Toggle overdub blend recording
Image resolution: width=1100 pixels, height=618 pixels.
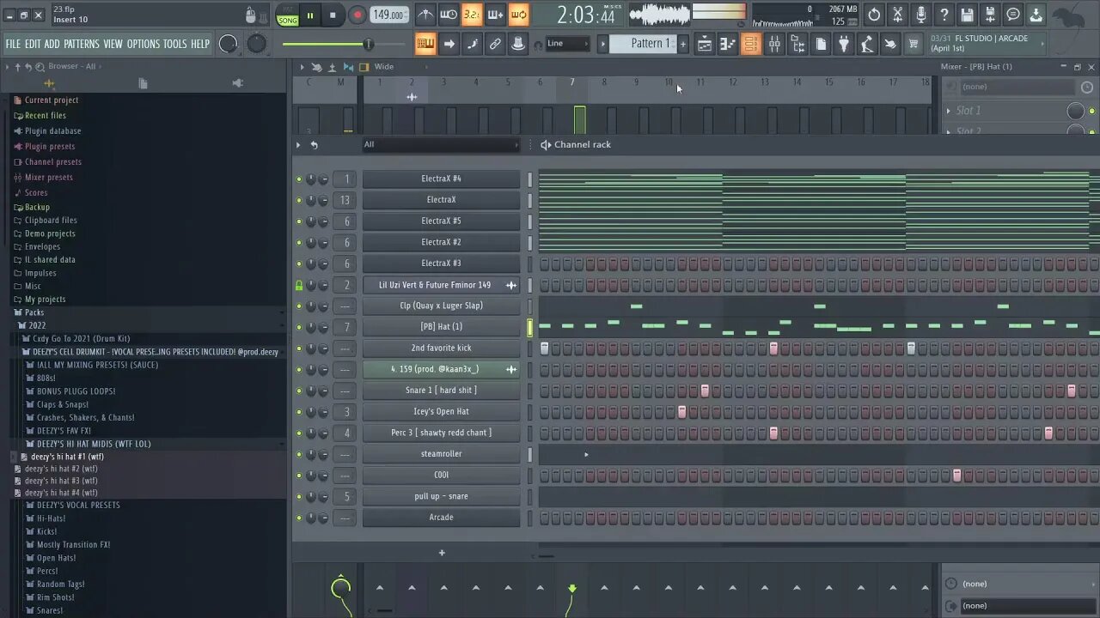(x=495, y=15)
